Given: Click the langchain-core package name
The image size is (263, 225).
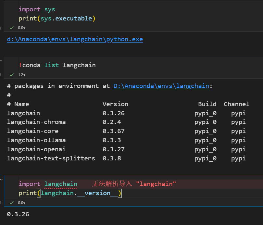Looking at the screenshot, I should click(x=33, y=131).
